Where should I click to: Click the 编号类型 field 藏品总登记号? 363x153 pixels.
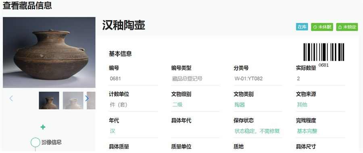pyautogui.click(x=196, y=79)
